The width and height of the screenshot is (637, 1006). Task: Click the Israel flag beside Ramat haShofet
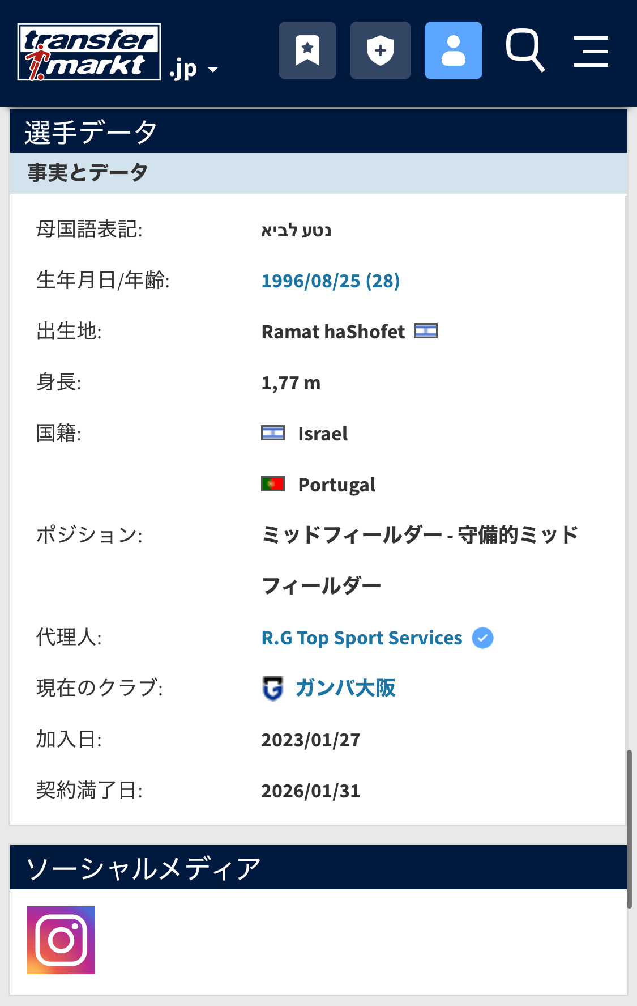[425, 331]
